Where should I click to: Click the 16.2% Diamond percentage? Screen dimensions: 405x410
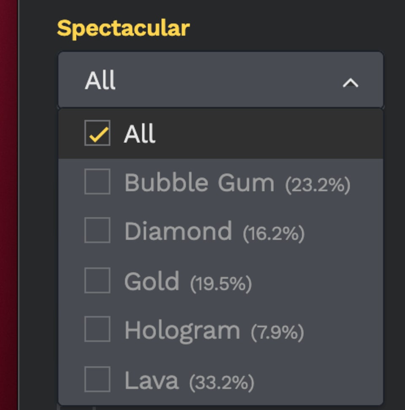click(x=273, y=233)
